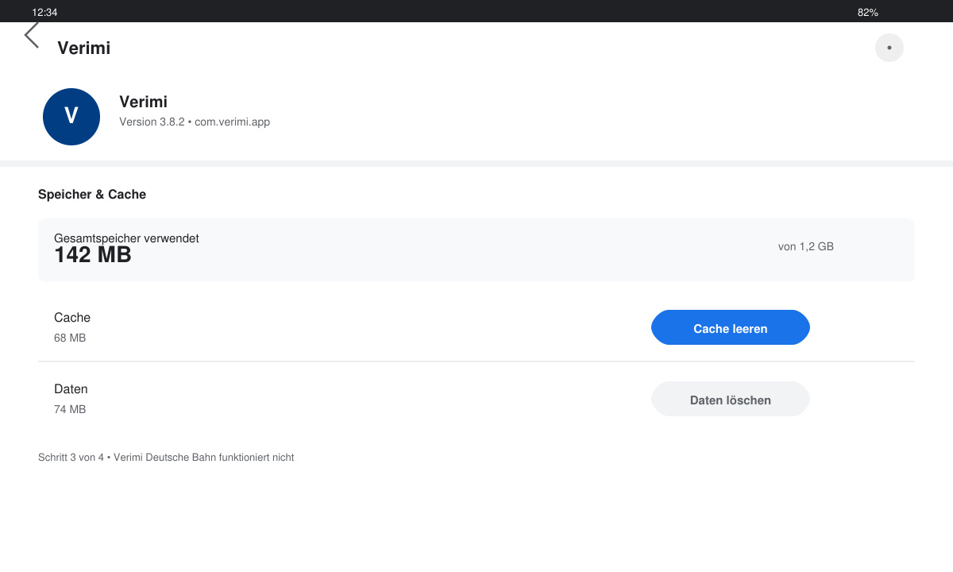Click the 142 MB total value
Screen dimensions: 953x572
click(93, 255)
